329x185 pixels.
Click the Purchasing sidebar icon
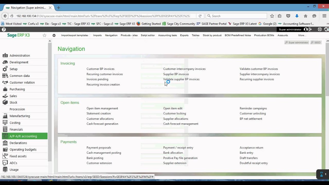tap(5, 89)
